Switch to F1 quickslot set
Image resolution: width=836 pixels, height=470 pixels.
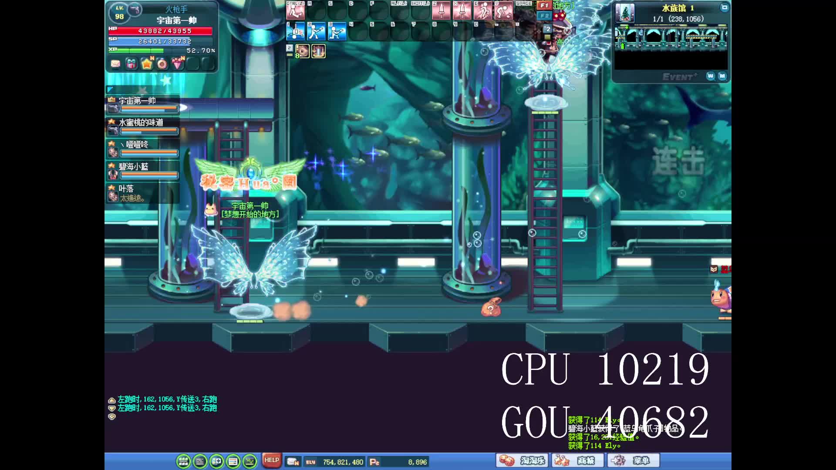coord(544,5)
